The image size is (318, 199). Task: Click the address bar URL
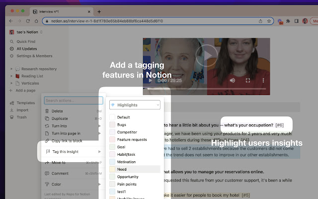pos(107,21)
